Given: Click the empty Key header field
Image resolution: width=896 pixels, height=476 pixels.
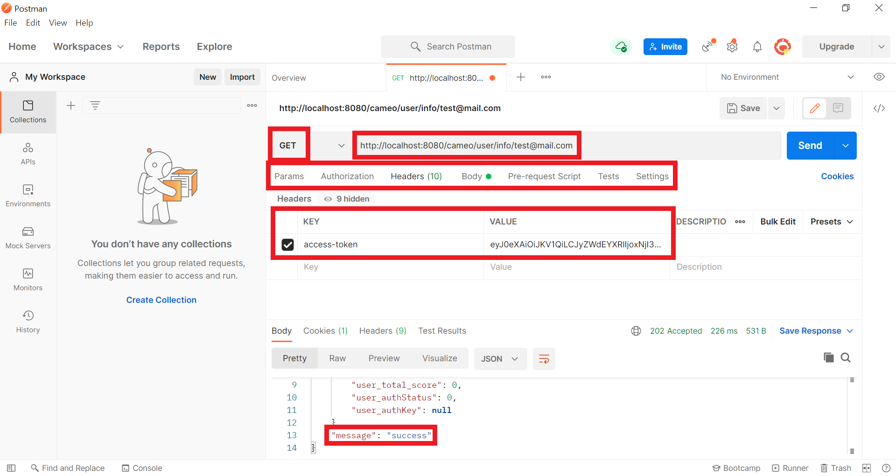Looking at the screenshot, I should pos(391,267).
